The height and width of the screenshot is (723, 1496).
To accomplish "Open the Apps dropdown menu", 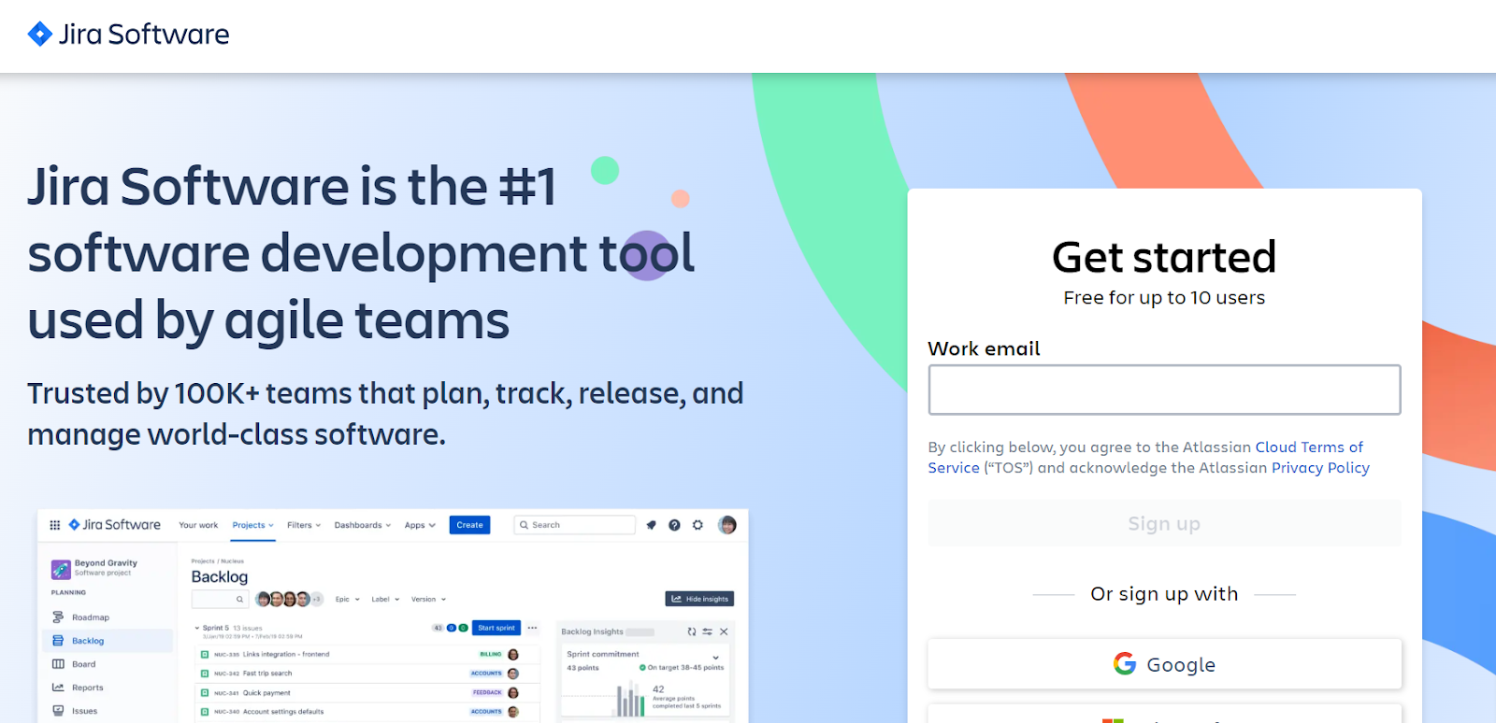I will (420, 525).
